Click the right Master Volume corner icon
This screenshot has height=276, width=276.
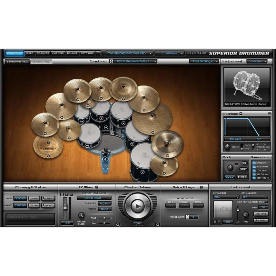coord(157,225)
